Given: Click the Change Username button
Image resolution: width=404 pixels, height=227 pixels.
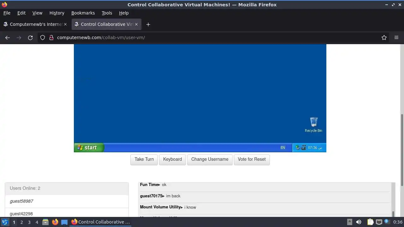Looking at the screenshot, I should click(210, 159).
